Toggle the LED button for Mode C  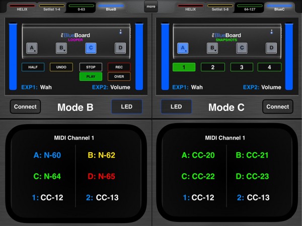pyautogui.click(x=176, y=106)
